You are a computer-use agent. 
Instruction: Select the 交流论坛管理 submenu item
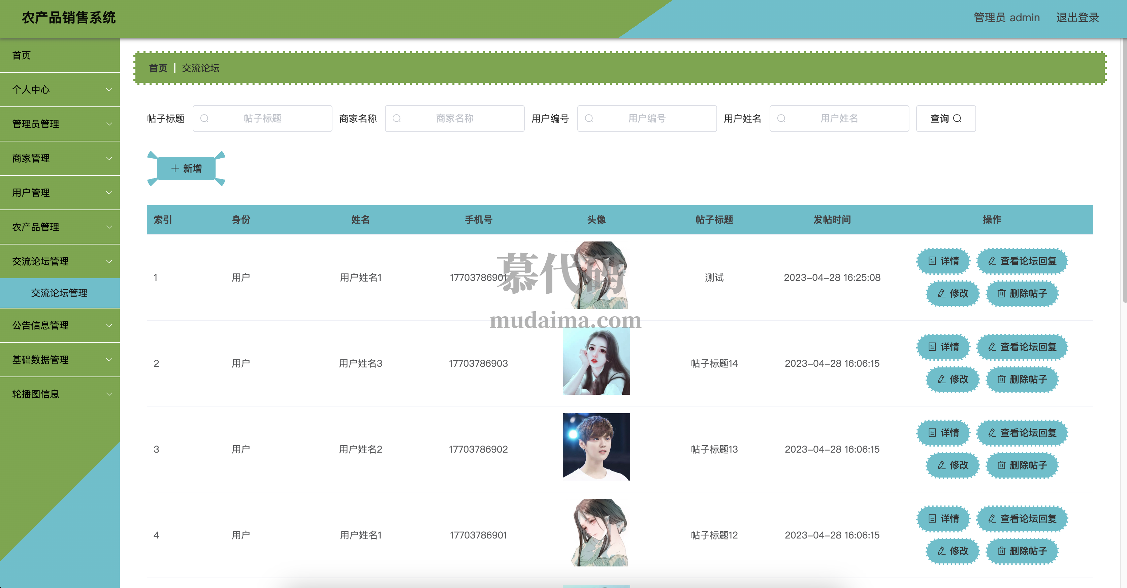click(x=60, y=293)
